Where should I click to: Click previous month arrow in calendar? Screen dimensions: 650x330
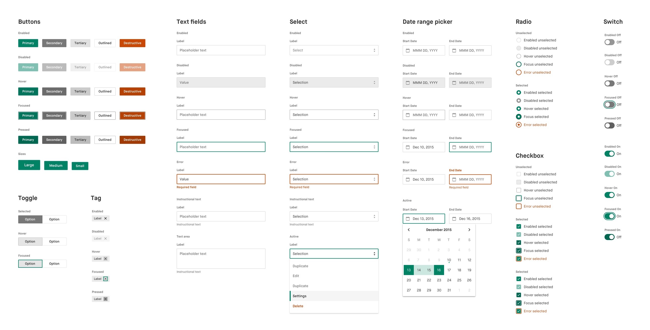tap(409, 230)
